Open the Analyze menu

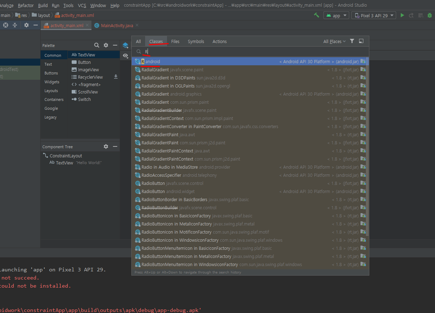click(7, 5)
